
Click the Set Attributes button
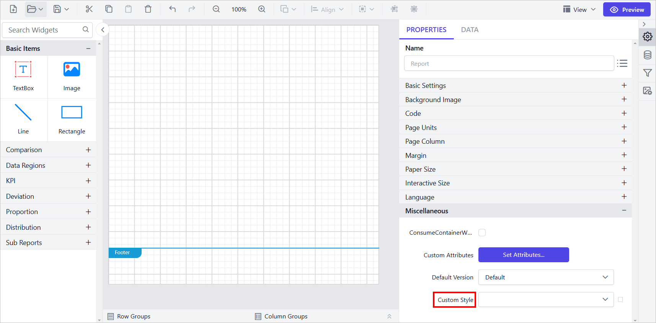coord(524,255)
